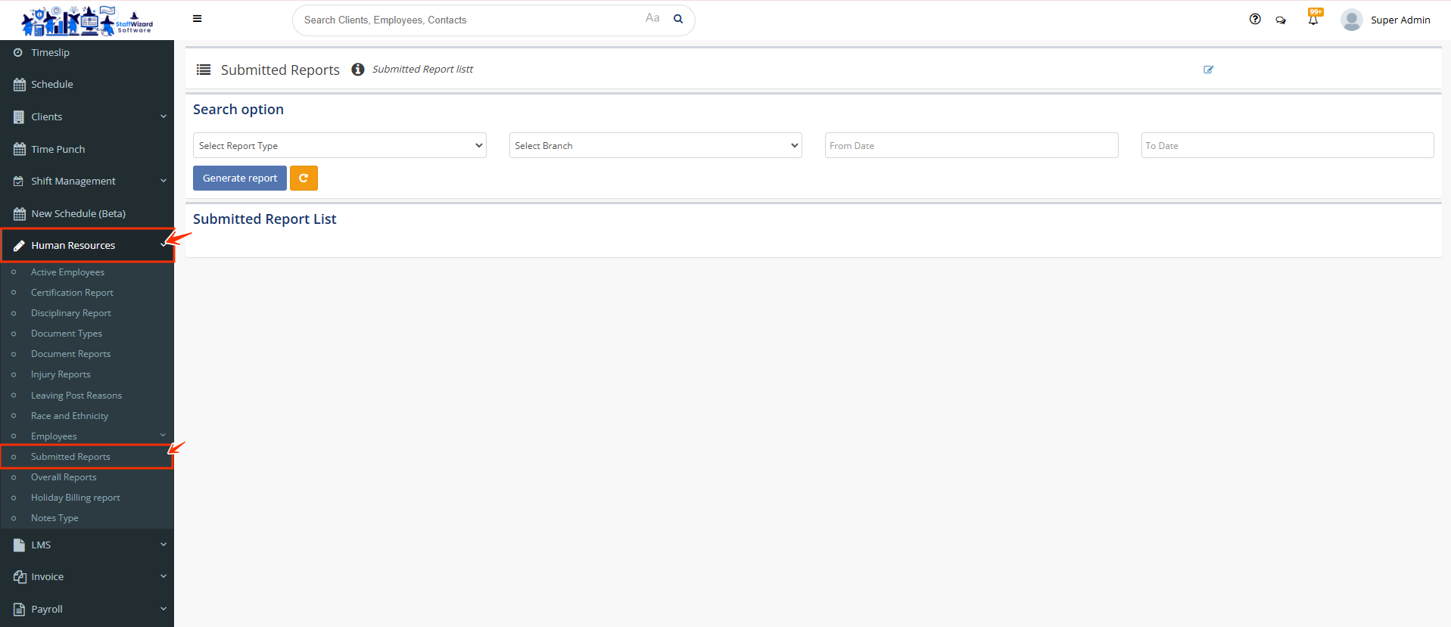This screenshot has width=1451, height=627.
Task: Click the Super Admin avatar
Action: tap(1352, 20)
